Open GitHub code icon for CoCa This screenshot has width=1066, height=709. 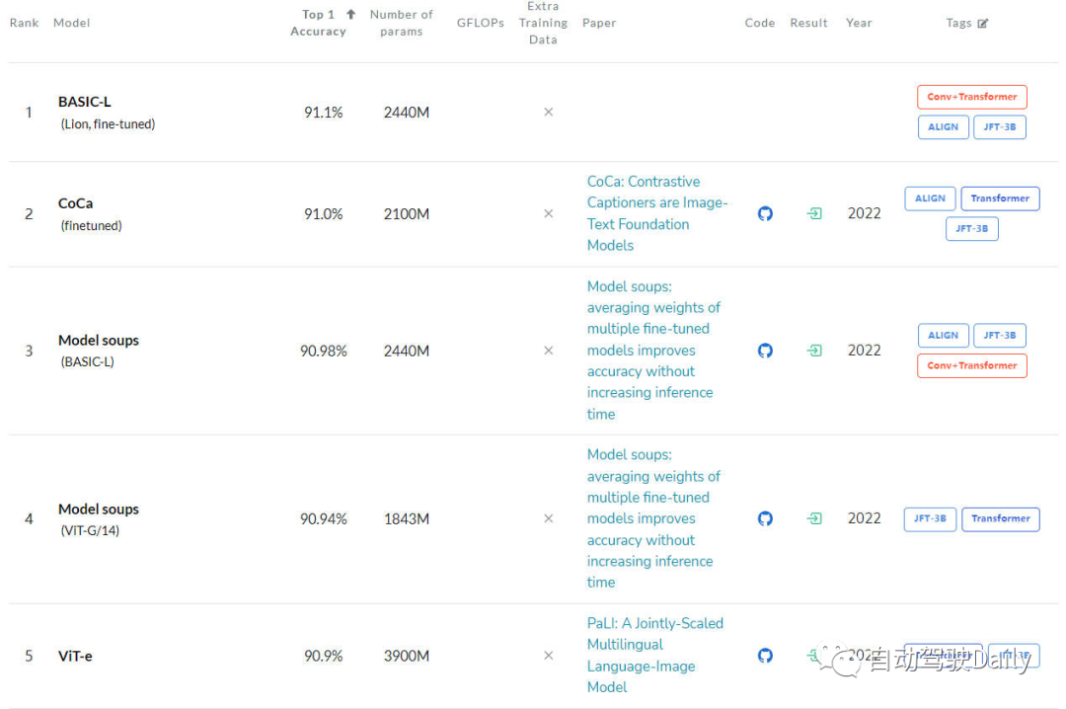765,213
